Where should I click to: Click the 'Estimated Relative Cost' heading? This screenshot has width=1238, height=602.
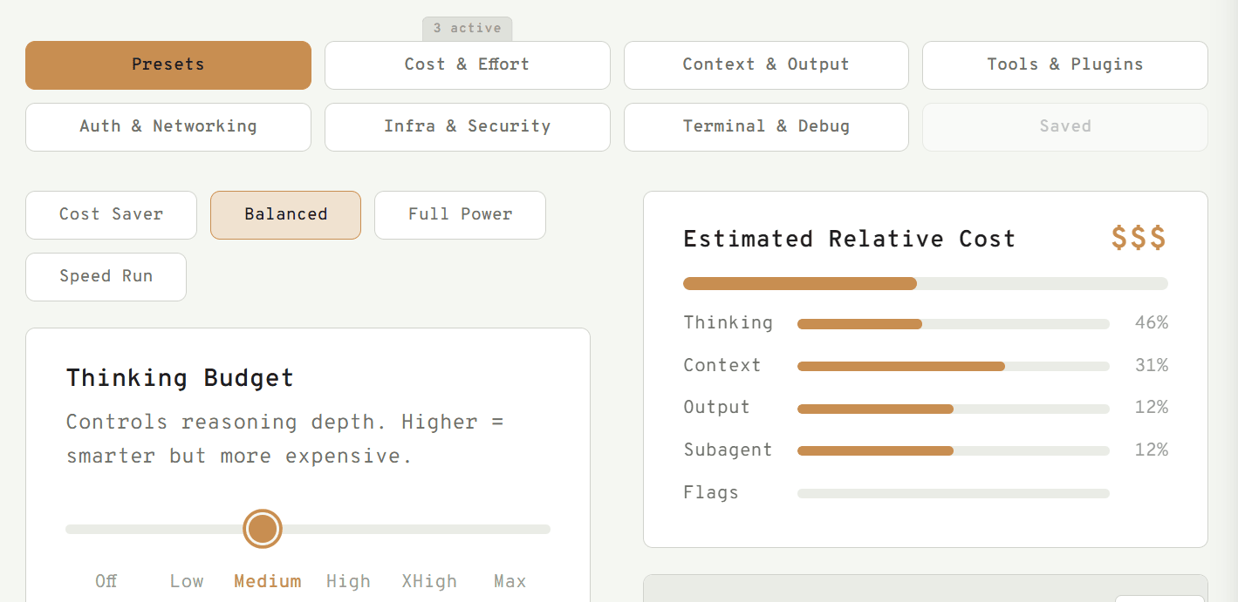[x=849, y=239]
